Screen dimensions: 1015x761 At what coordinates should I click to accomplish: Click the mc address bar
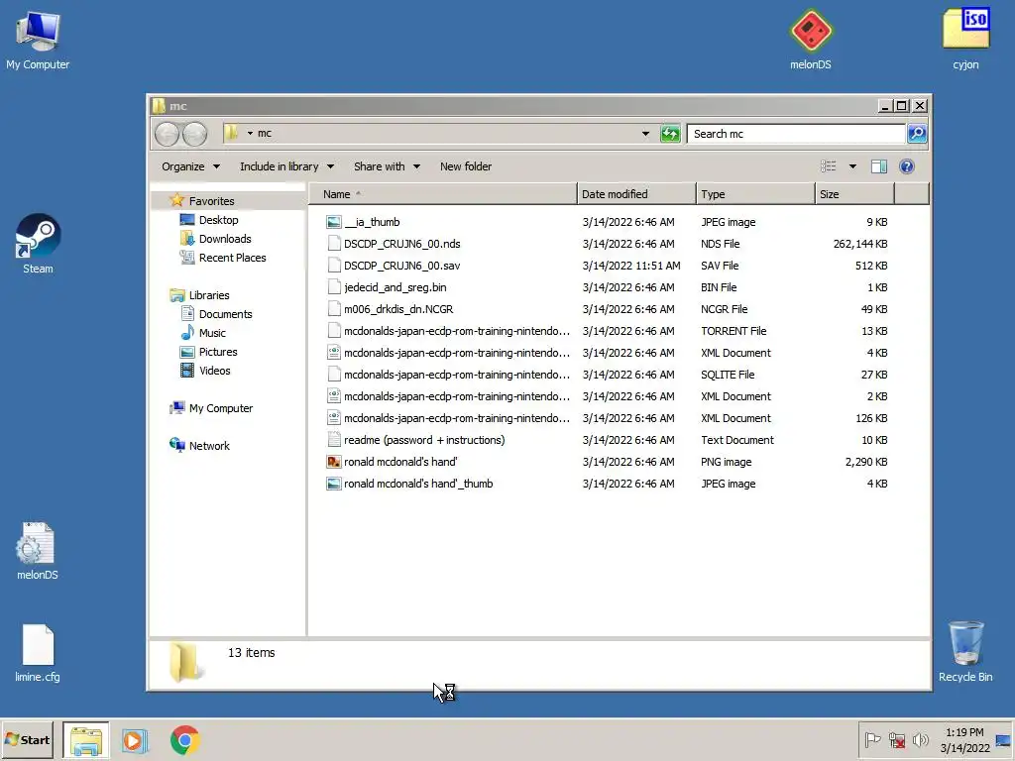point(440,134)
